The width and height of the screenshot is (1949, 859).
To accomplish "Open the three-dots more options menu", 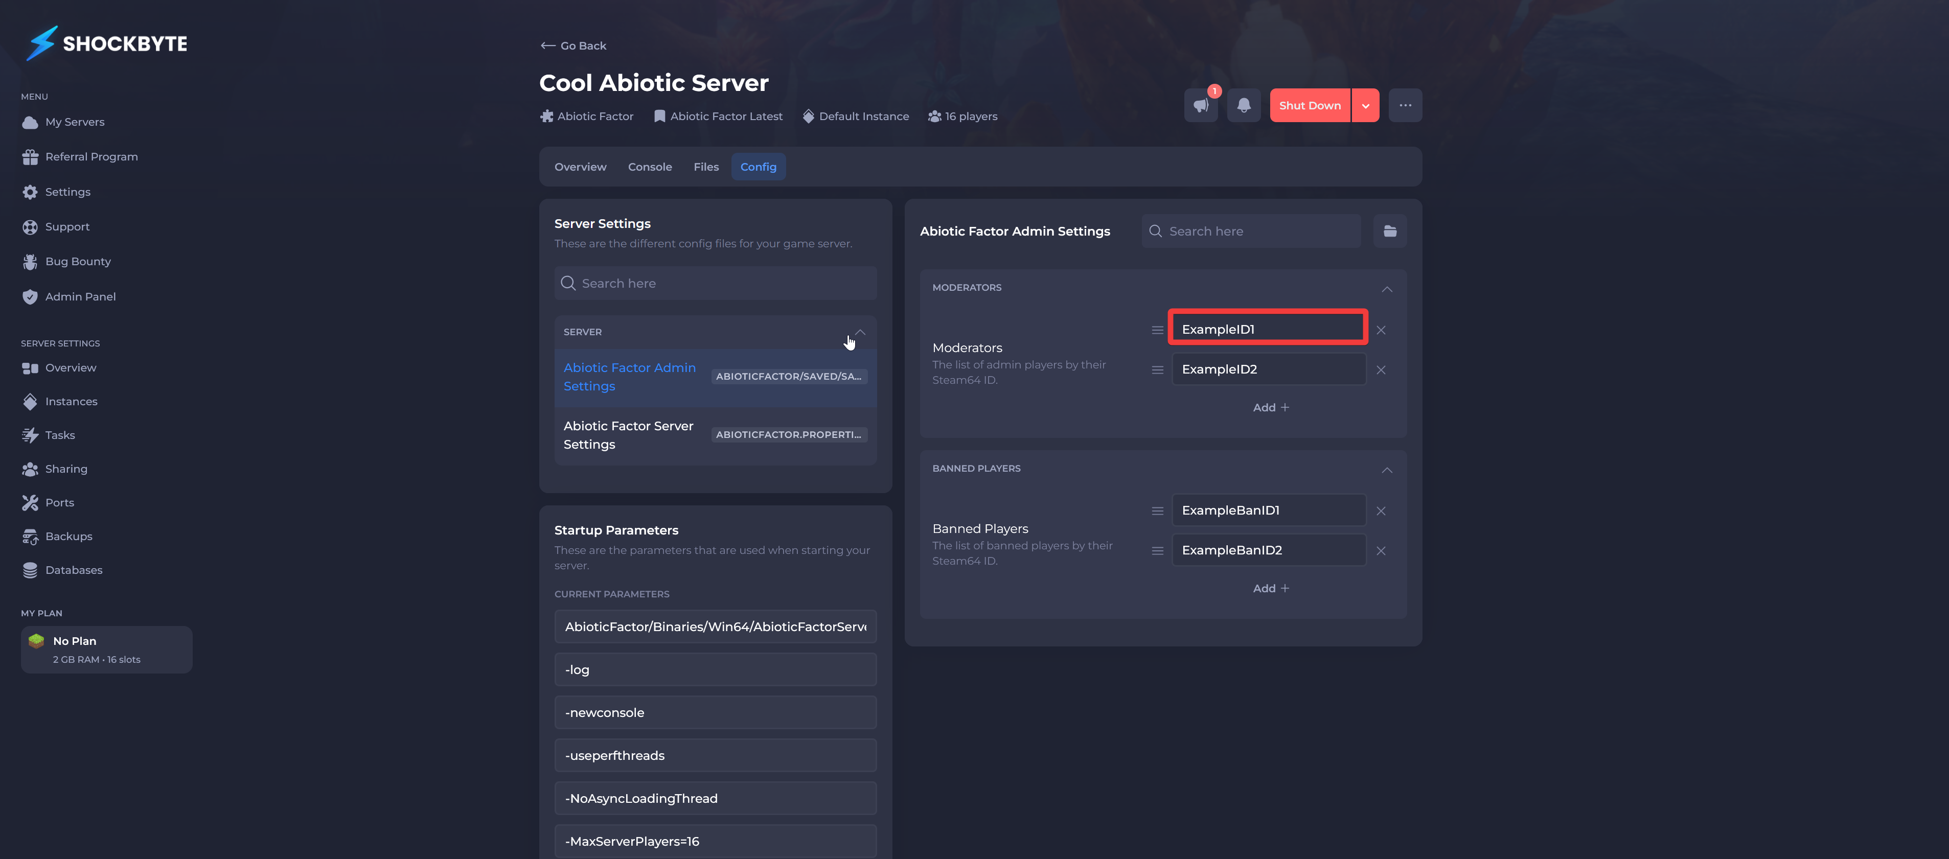I will click(x=1405, y=105).
